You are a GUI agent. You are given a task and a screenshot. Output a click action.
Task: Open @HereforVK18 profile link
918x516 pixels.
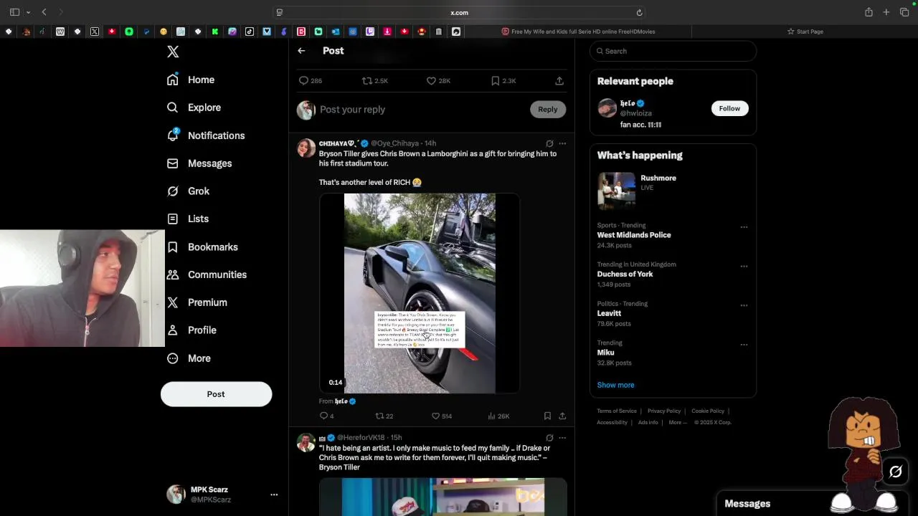click(361, 437)
